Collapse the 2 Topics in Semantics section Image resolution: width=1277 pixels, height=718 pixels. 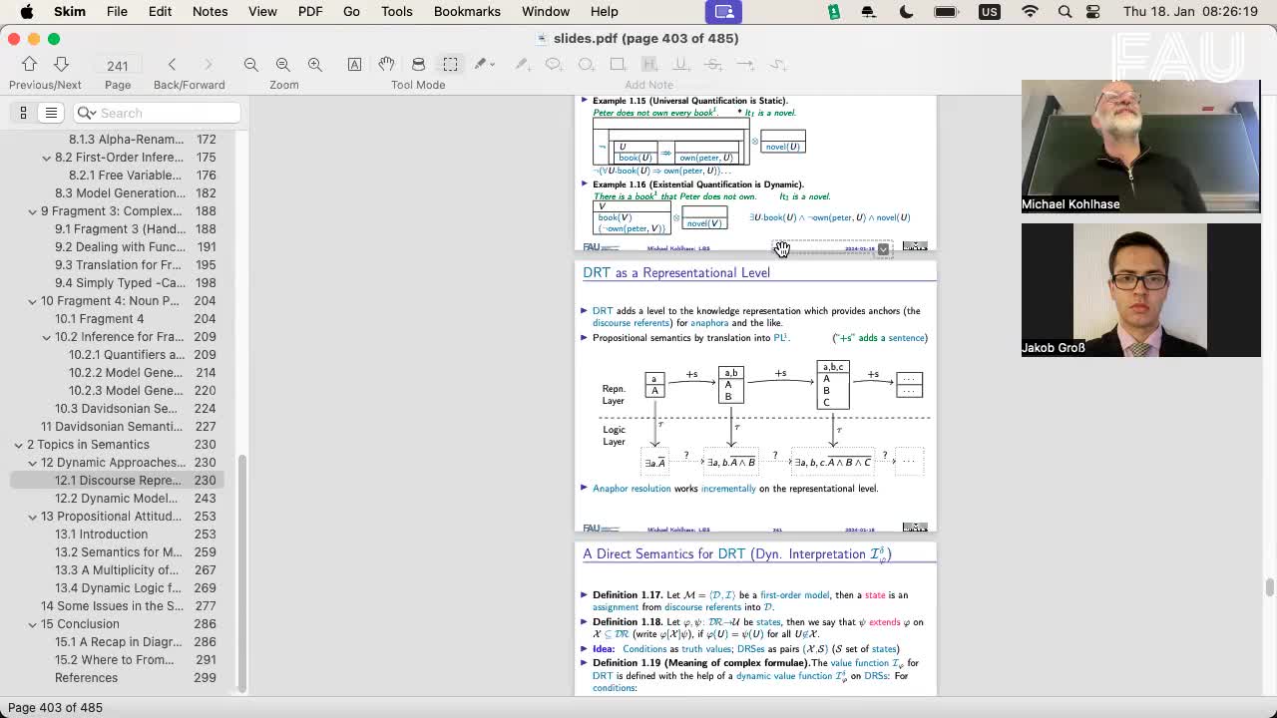pyautogui.click(x=18, y=445)
